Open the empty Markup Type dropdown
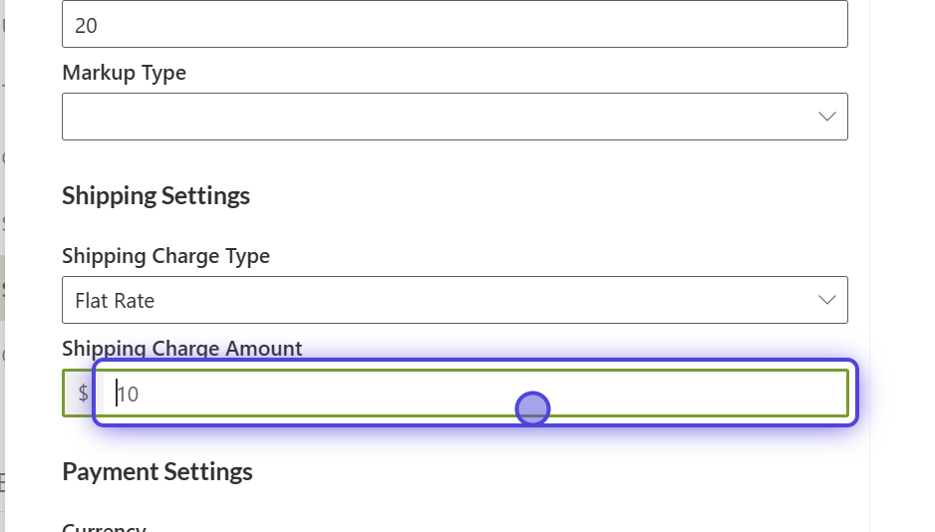This screenshot has width=935, height=532. (455, 117)
